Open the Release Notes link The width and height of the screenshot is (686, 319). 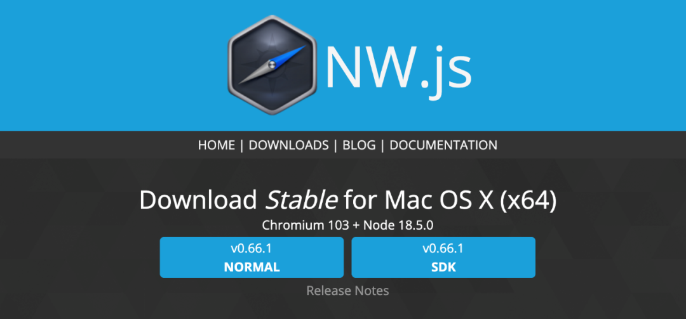[x=347, y=290]
